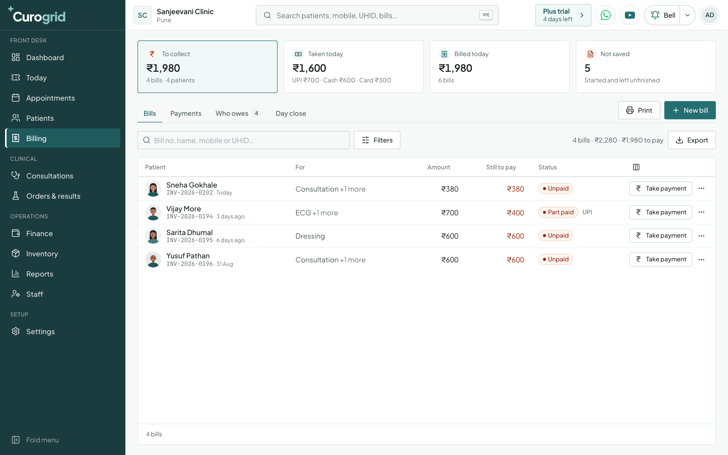Open more options for Sneha Gokhale's bill
The height and width of the screenshot is (455, 728).
(x=701, y=188)
